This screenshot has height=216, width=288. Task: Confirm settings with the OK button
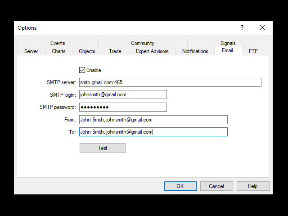pyautogui.click(x=180, y=186)
